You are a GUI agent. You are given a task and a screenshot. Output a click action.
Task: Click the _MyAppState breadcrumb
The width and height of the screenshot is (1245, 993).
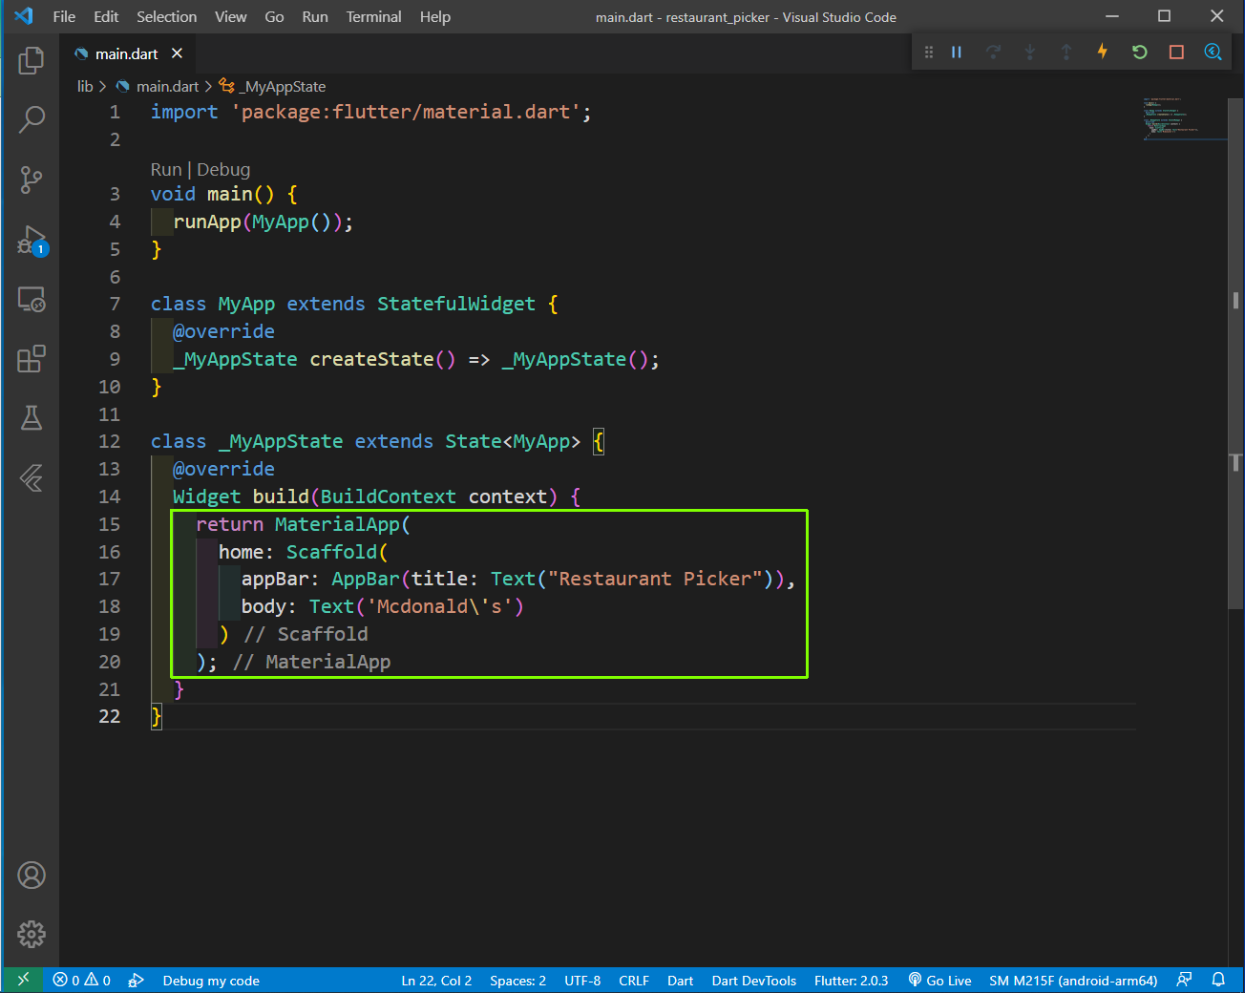click(x=285, y=86)
